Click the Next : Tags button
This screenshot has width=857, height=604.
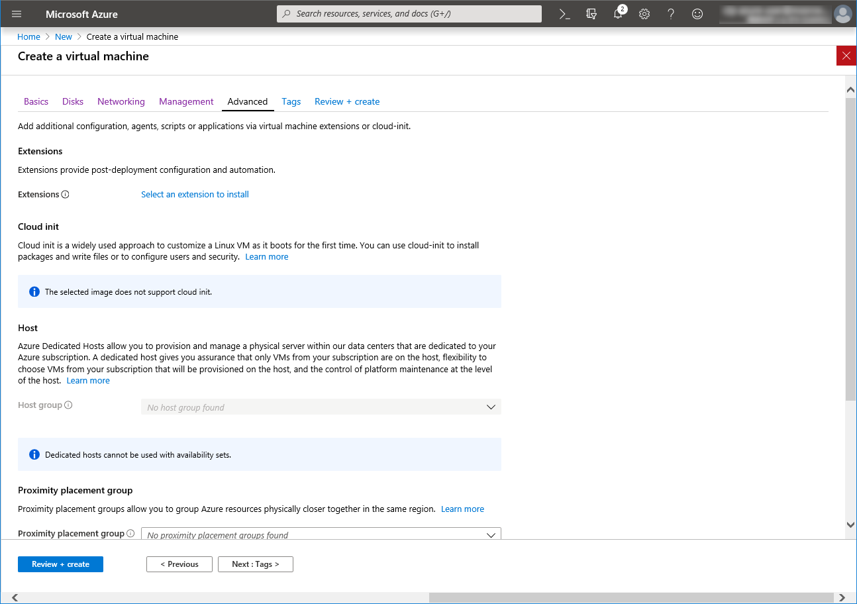click(255, 564)
